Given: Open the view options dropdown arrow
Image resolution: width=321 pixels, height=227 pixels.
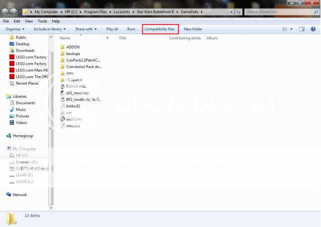Looking at the screenshot, I should click(x=291, y=29).
